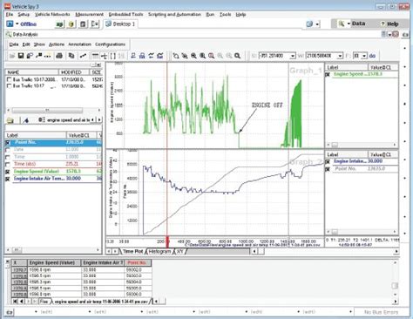Open the dropdown arrow beside globe icon

(x=317, y=24)
